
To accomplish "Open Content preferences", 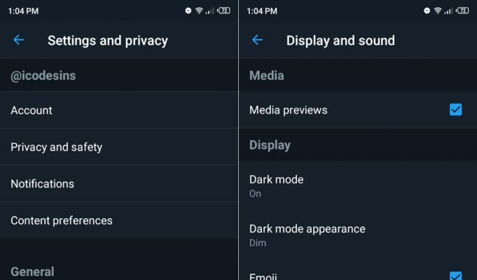I will (x=119, y=220).
